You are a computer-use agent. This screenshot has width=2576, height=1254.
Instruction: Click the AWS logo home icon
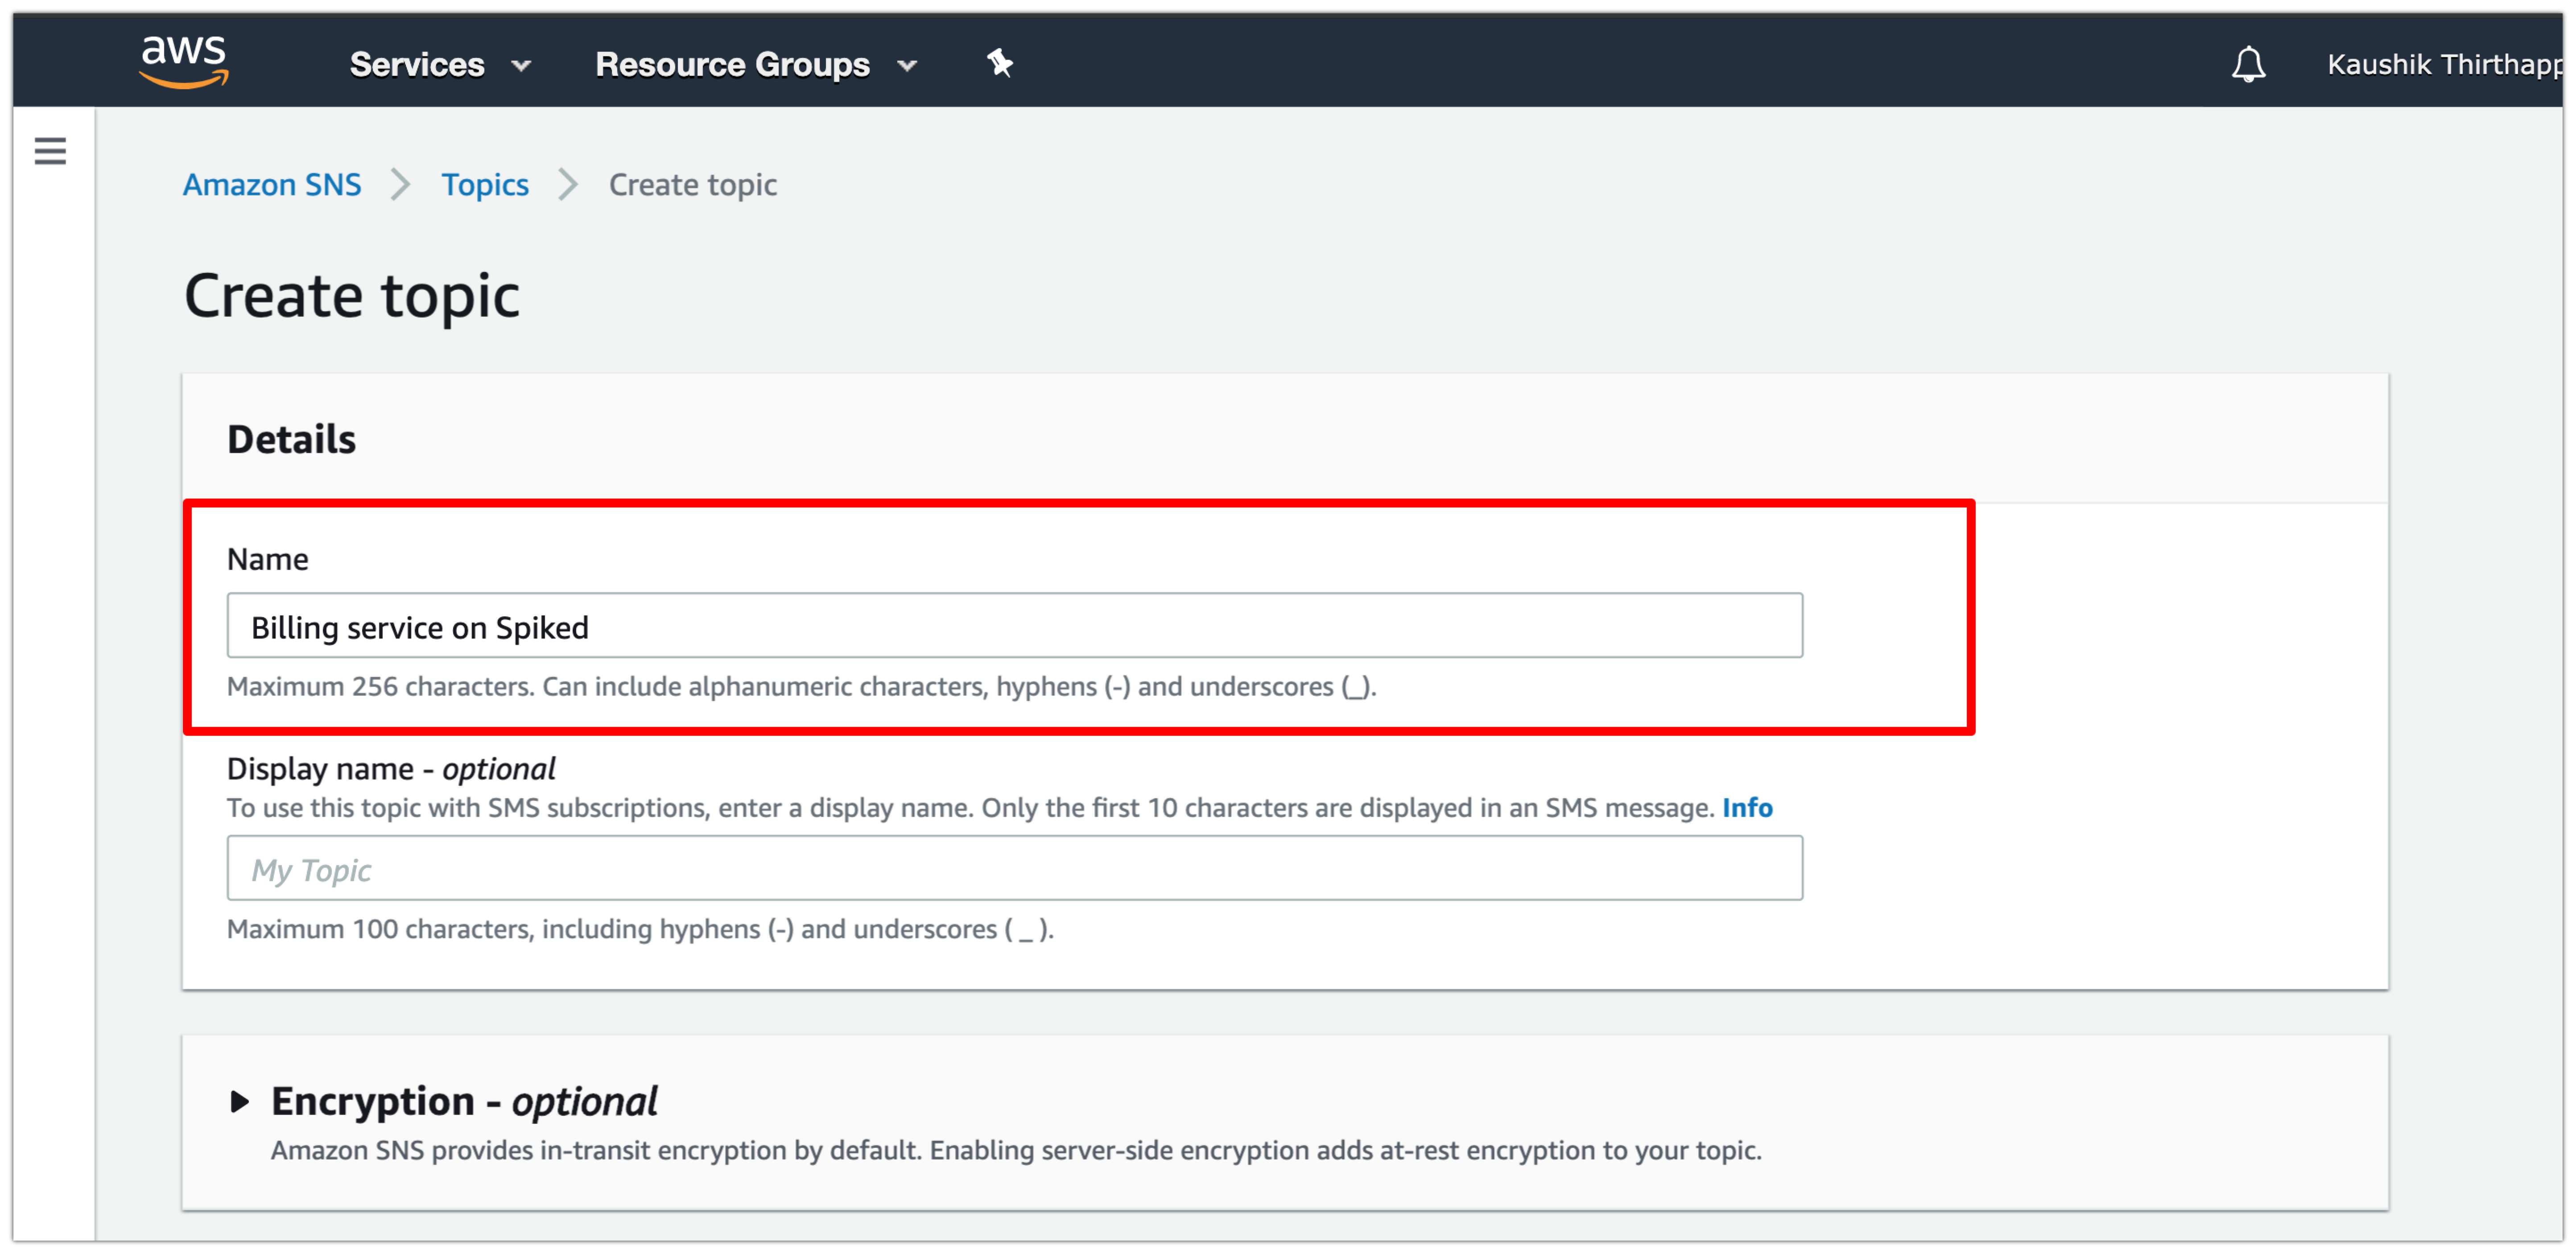pos(184,62)
